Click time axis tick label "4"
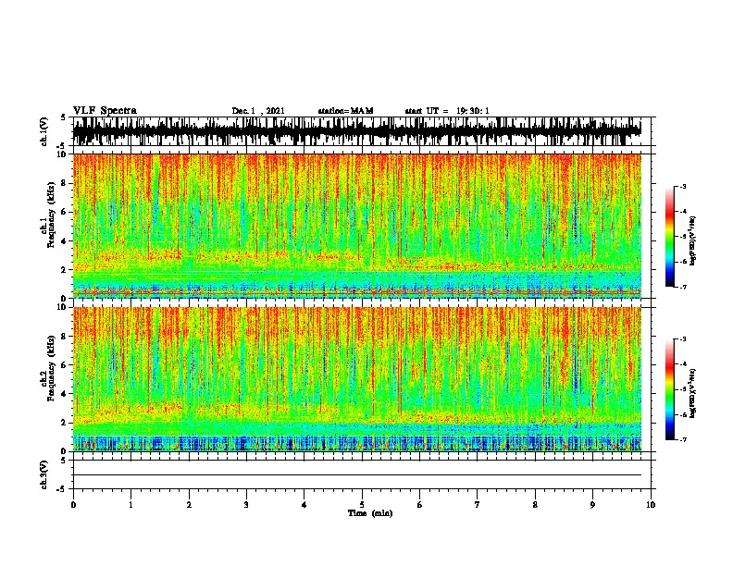 pyautogui.click(x=304, y=505)
